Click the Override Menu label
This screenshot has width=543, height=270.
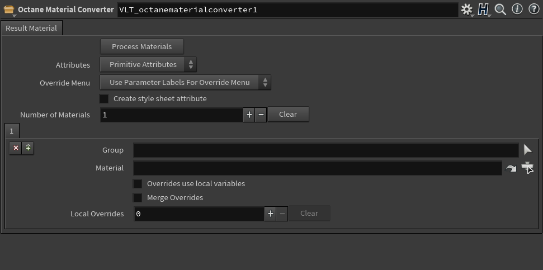point(65,83)
